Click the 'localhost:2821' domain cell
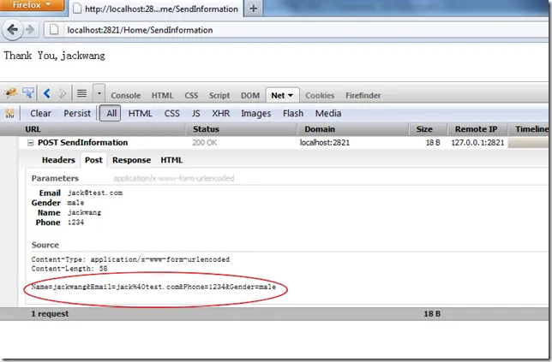This screenshot has height=362, width=552. pyautogui.click(x=325, y=143)
